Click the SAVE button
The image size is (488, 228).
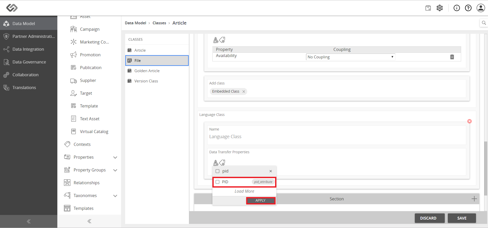[x=462, y=218]
